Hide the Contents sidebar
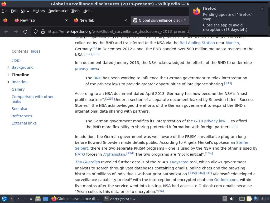The width and height of the screenshot is (270, 203). (35, 51)
